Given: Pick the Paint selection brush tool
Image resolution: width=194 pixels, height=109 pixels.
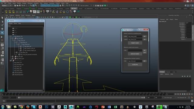Looking at the screenshot, I should pos(2,25).
